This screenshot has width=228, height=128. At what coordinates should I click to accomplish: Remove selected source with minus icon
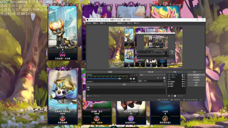[x=172, y=96]
